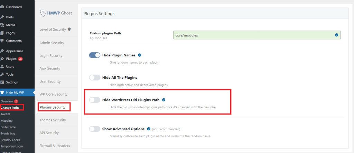Click the Custom plugins Path input field

tap(257, 35)
